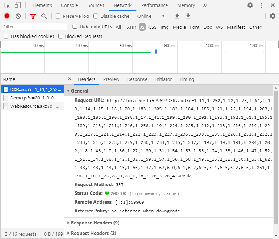Viewport: 279px width, 239px height.
Task: Expand the Response Headers section
Action: pyautogui.click(x=95, y=223)
